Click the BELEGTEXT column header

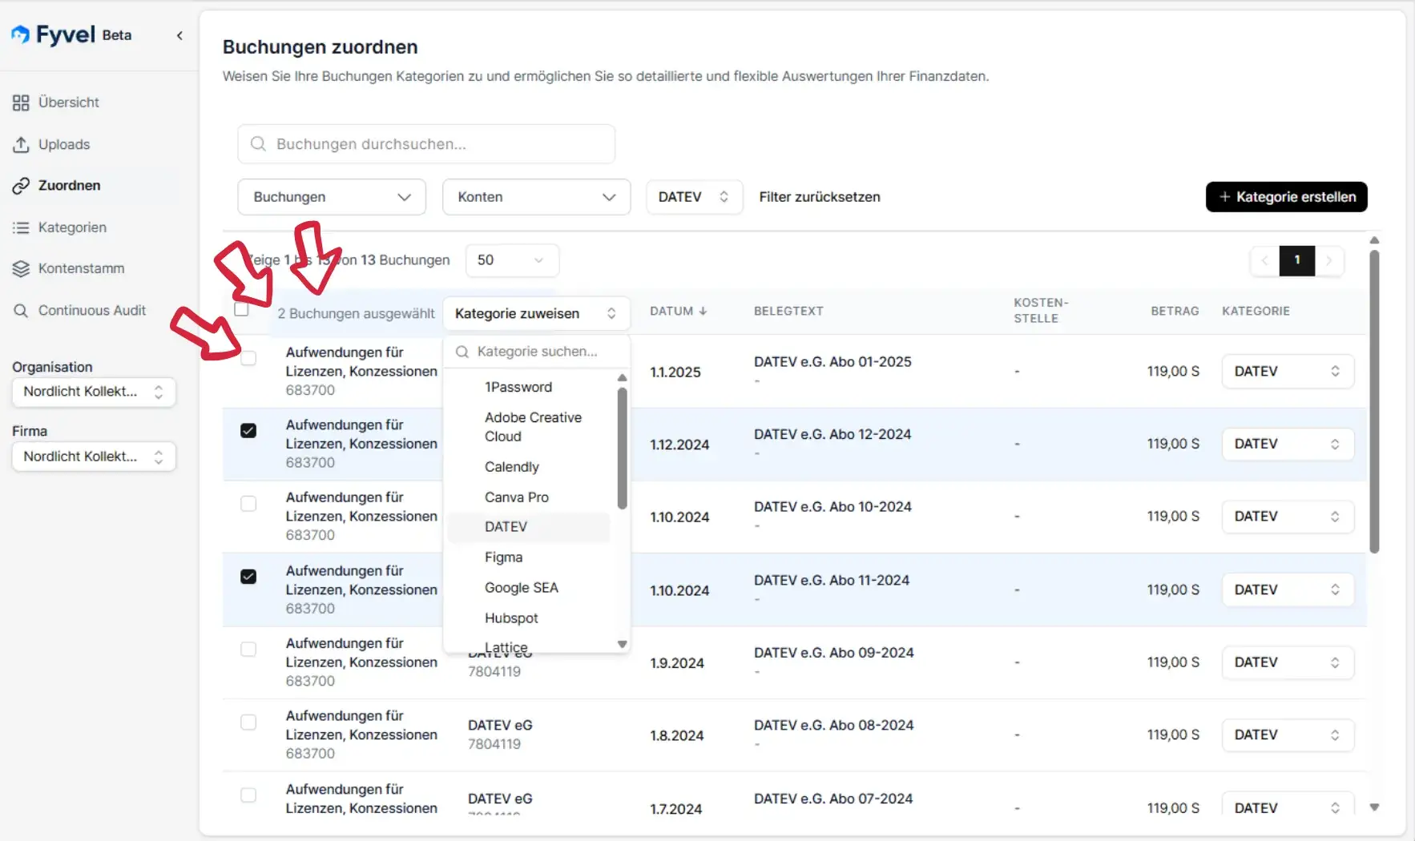point(788,311)
